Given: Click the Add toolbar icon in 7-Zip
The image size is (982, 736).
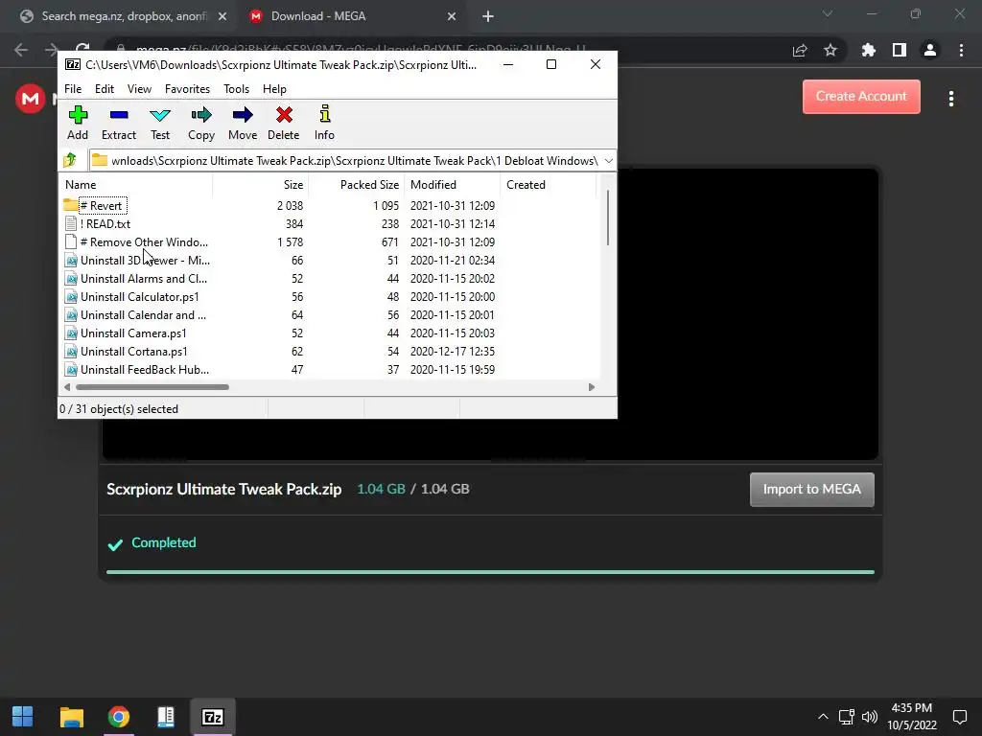Looking at the screenshot, I should coord(78,123).
